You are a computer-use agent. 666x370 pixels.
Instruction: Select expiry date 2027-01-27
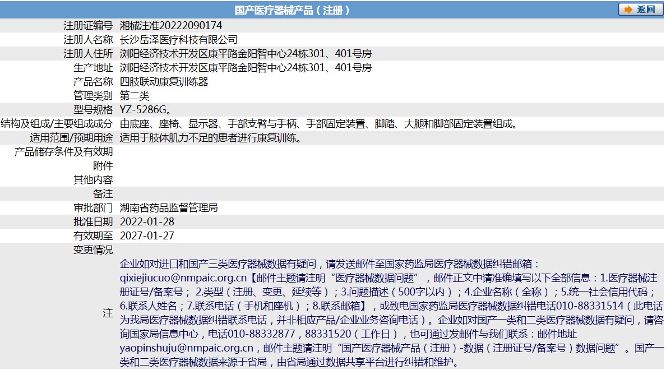[147, 236]
